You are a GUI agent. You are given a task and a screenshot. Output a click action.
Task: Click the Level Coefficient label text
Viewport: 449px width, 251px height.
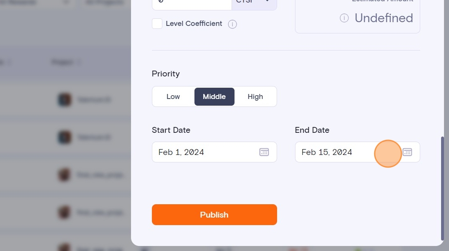click(x=194, y=24)
